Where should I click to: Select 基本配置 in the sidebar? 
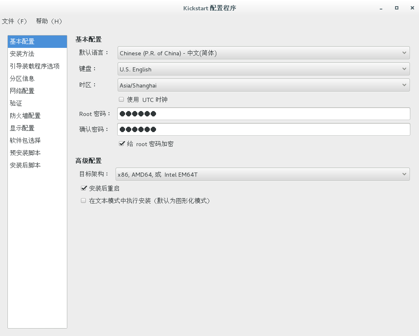click(37, 41)
